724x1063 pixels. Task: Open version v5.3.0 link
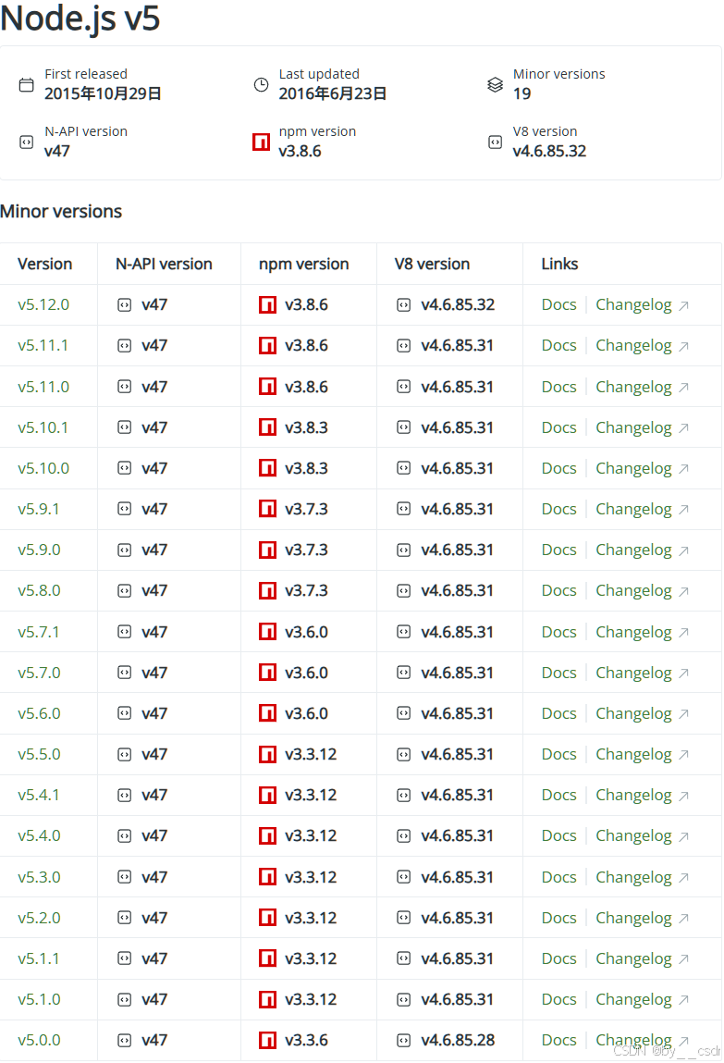(39, 876)
